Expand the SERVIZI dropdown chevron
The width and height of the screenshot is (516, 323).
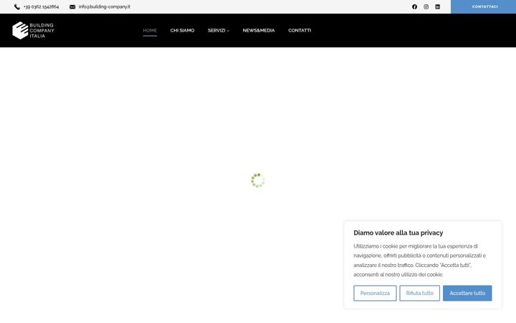click(x=228, y=31)
